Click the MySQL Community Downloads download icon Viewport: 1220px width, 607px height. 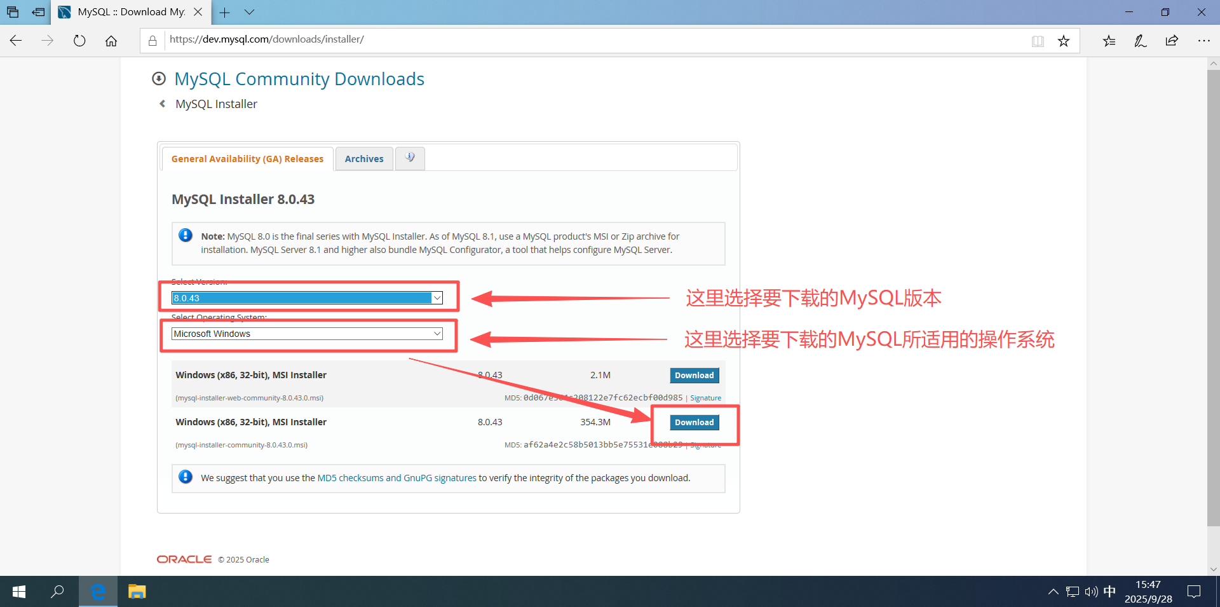pyautogui.click(x=159, y=79)
